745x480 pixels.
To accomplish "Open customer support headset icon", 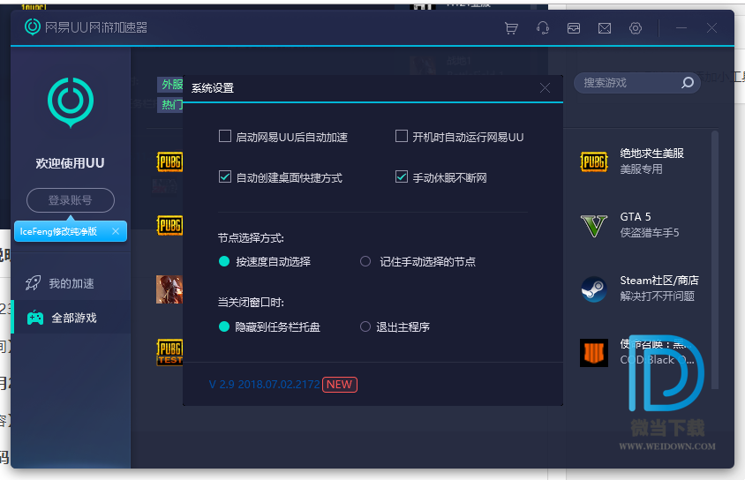I will click(543, 28).
